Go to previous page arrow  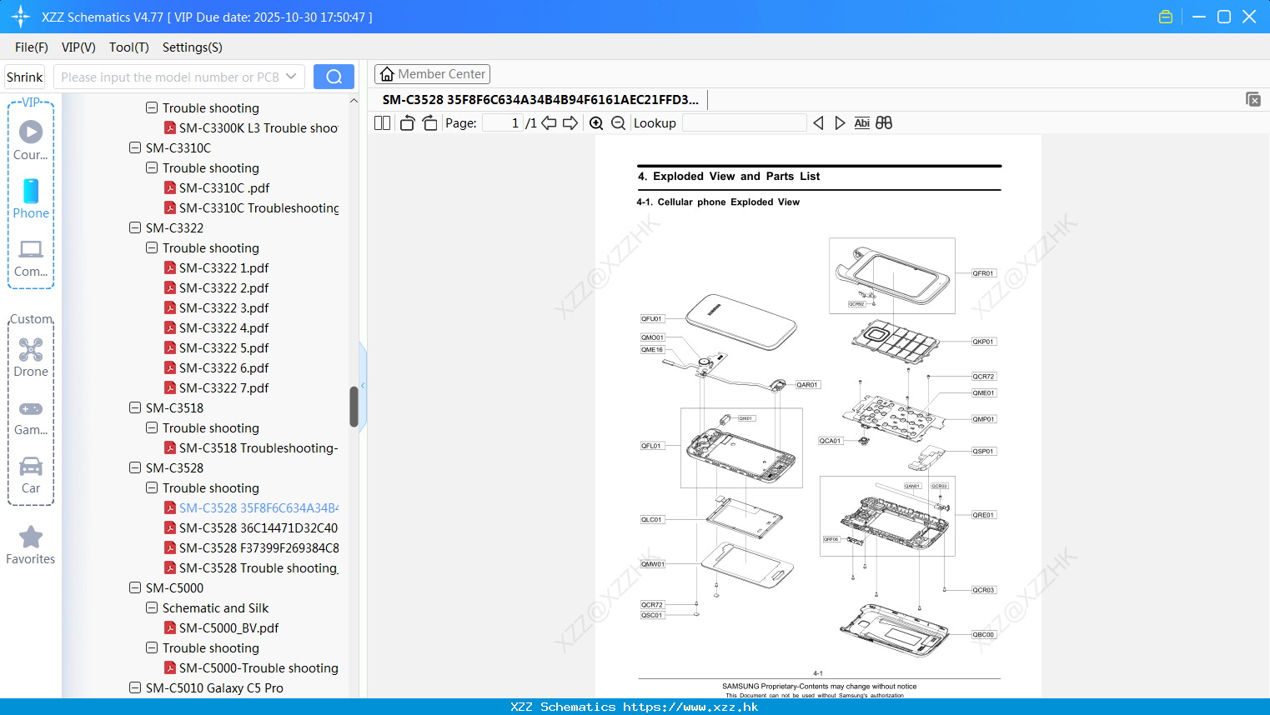pos(549,123)
